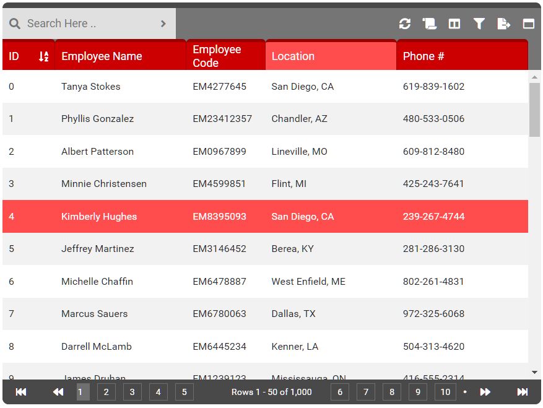Go to the first page icon
Image resolution: width=543 pixels, height=408 pixels.
(x=21, y=392)
